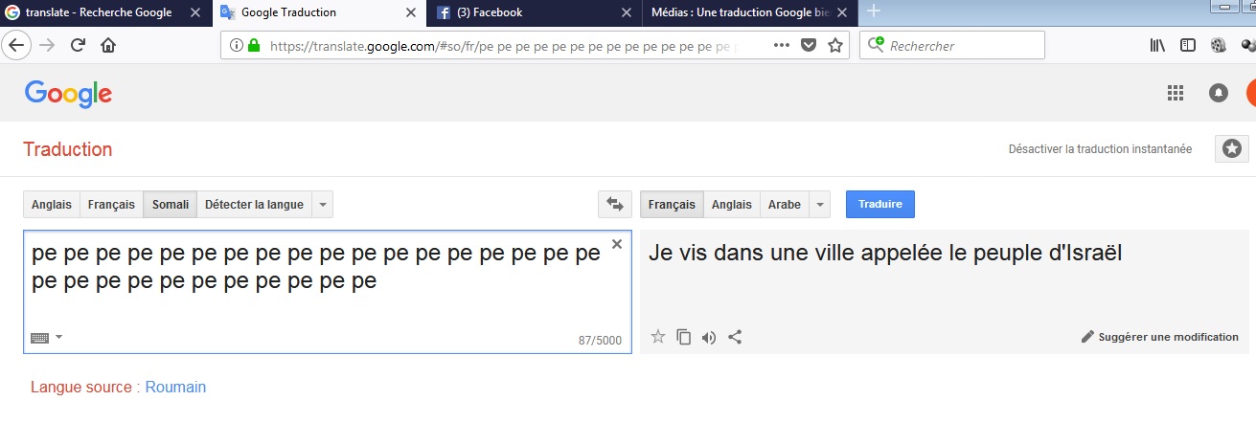
Task: Copy the translated text
Action: coord(684,337)
